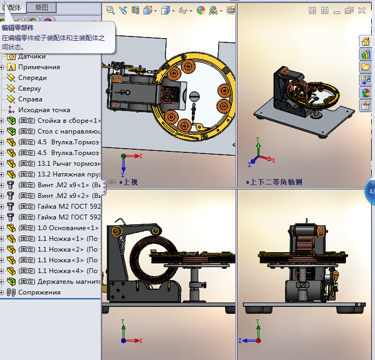Expand the Винт .M2 x9<1> node
Image resolution: width=375 pixels, height=360 pixels.
(2, 186)
